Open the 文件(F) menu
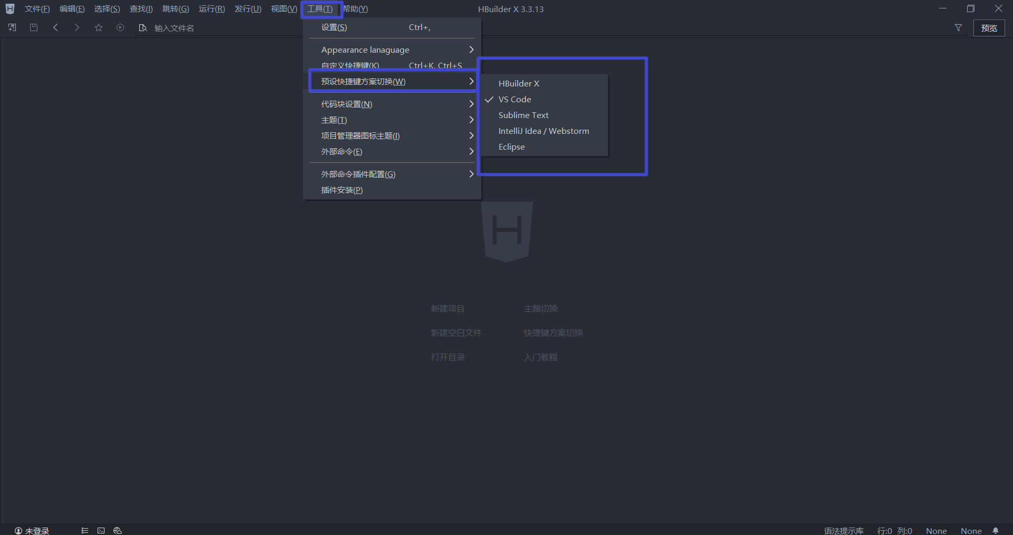 tap(37, 9)
